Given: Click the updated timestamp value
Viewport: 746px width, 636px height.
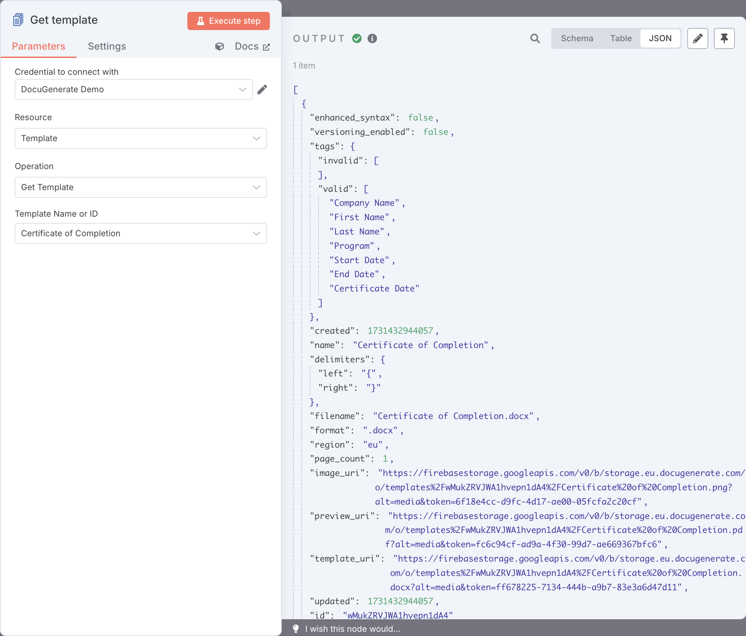Looking at the screenshot, I should coord(400,601).
